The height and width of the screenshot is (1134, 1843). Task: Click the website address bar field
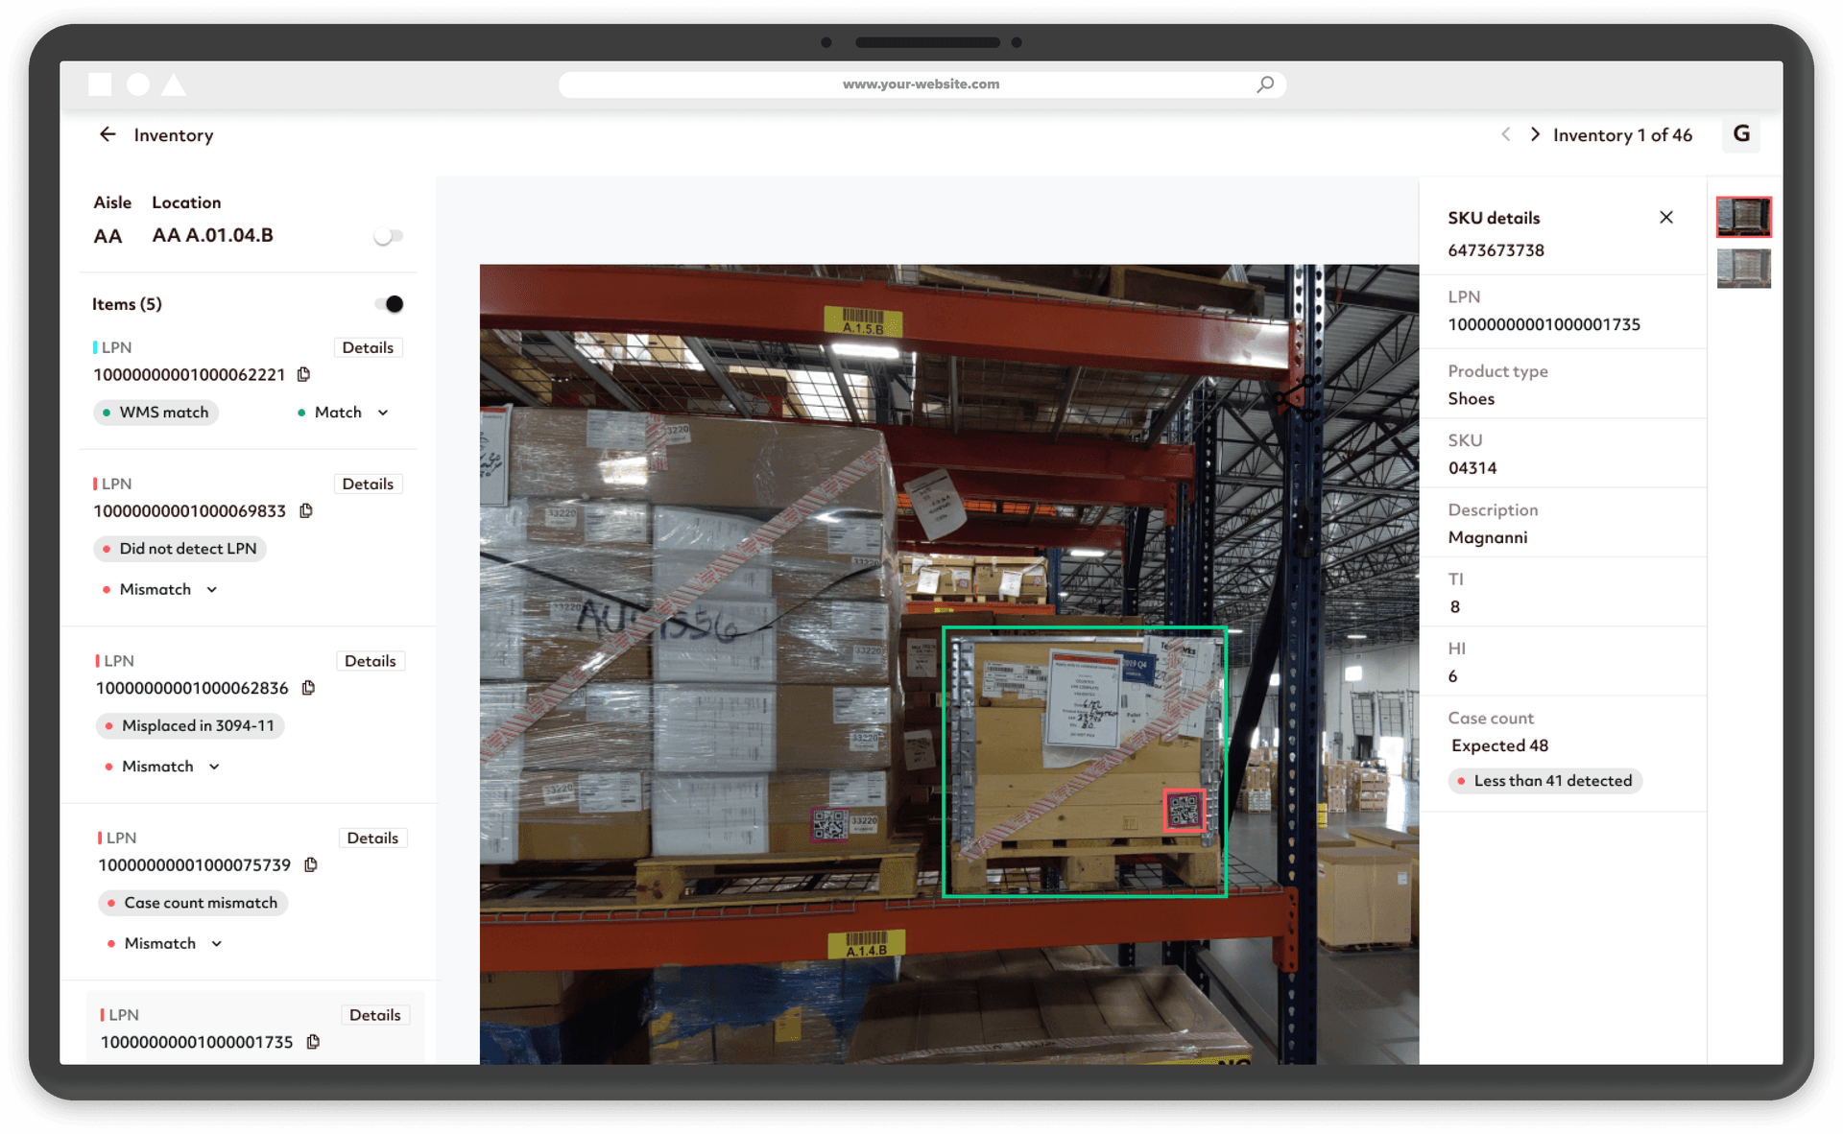click(920, 84)
